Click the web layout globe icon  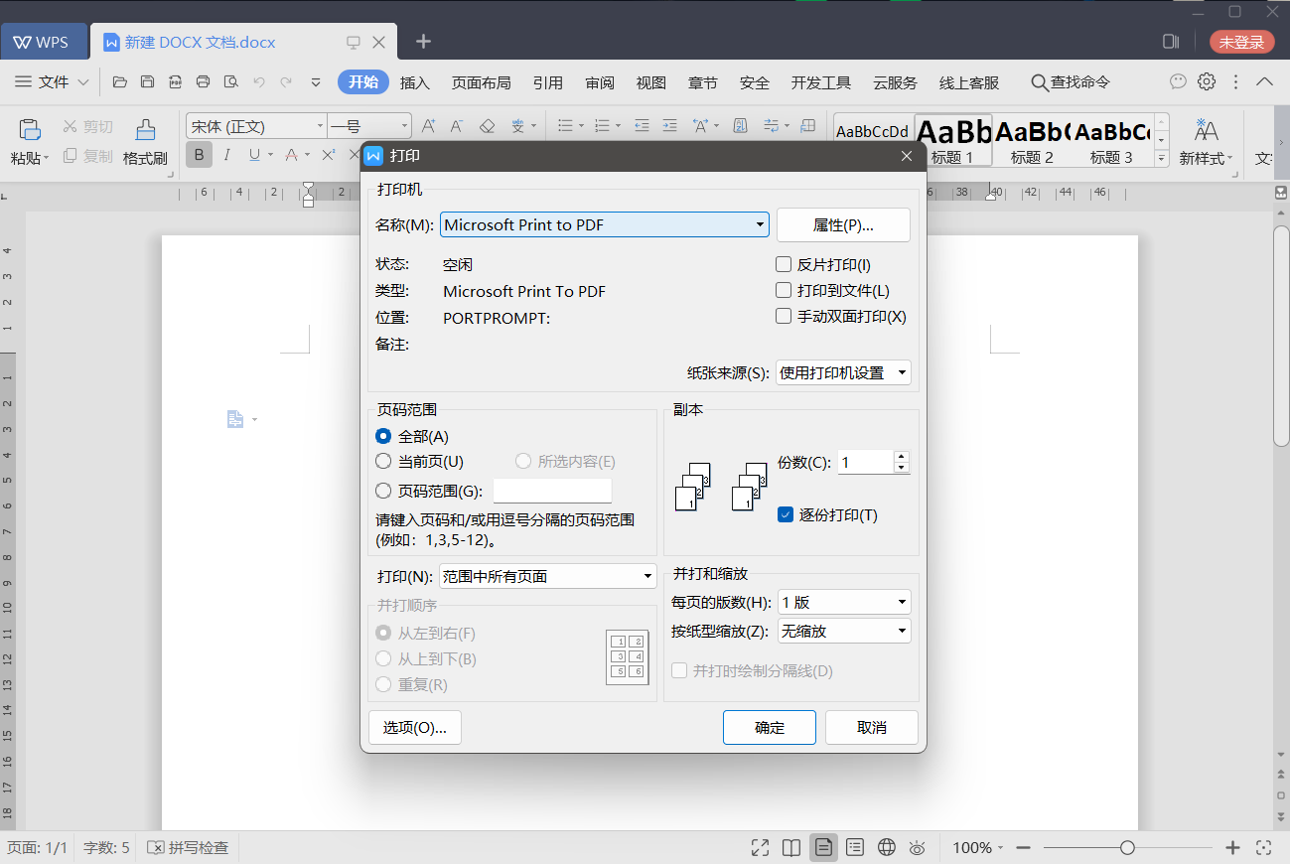tap(885, 847)
